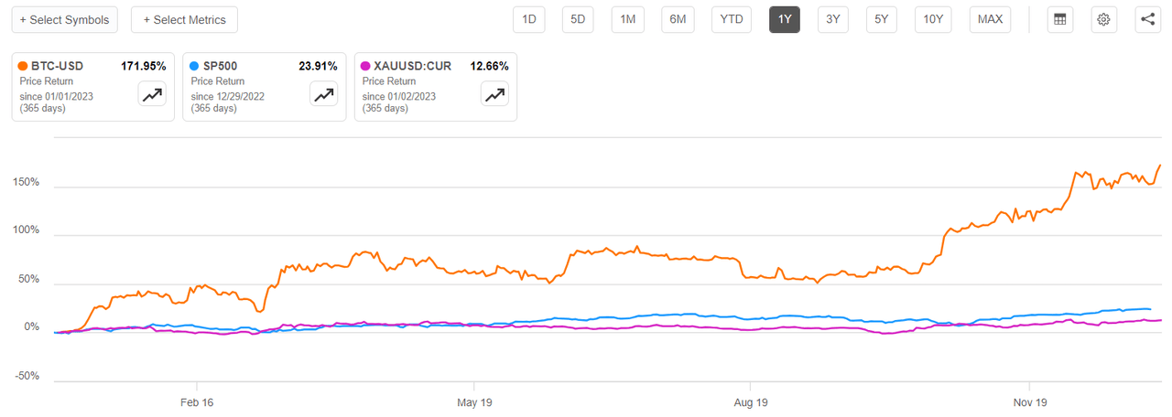This screenshot has width=1172, height=417.
Task: Switch to 1D time range
Action: (529, 19)
